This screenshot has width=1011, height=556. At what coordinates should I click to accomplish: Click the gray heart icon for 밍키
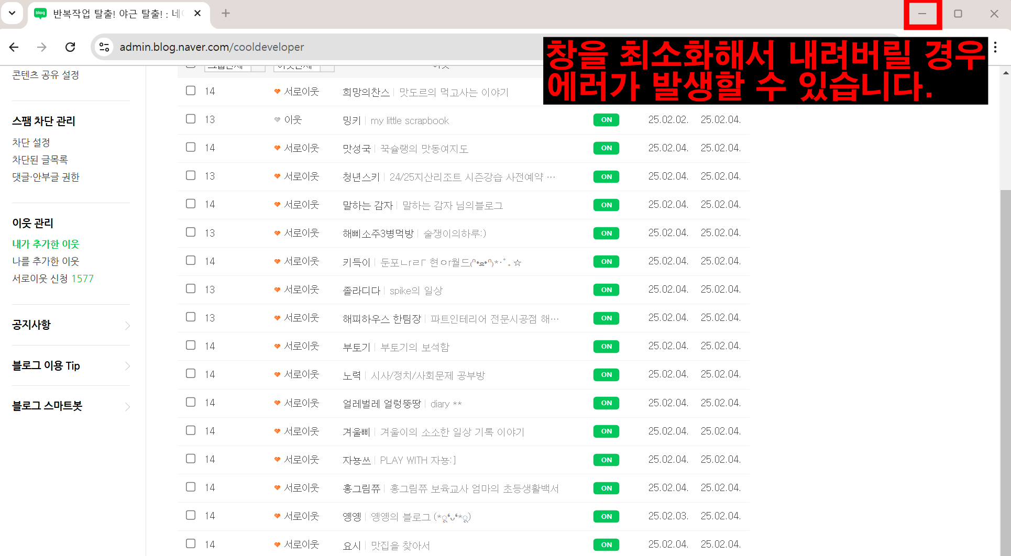[277, 120]
